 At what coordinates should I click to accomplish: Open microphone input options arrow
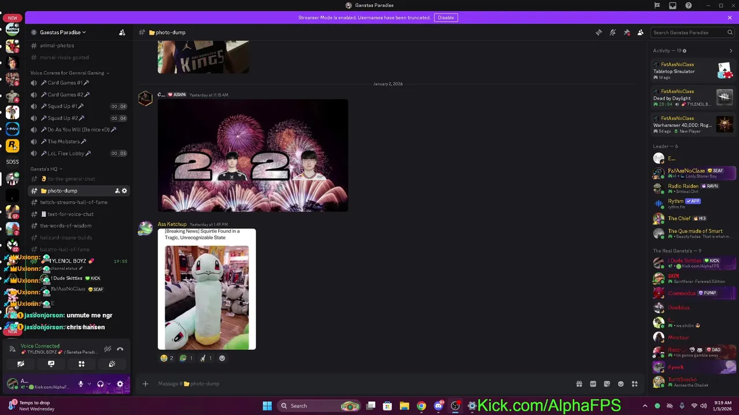[89, 384]
